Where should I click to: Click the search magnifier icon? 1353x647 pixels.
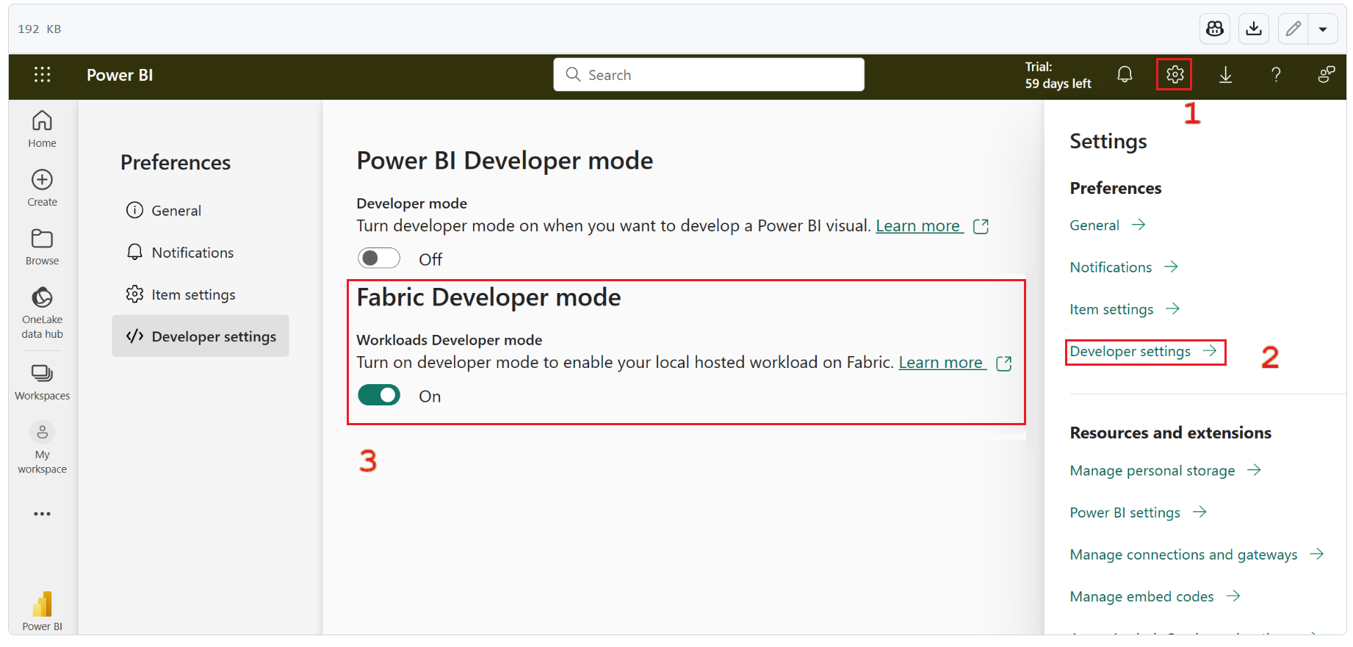pos(573,74)
